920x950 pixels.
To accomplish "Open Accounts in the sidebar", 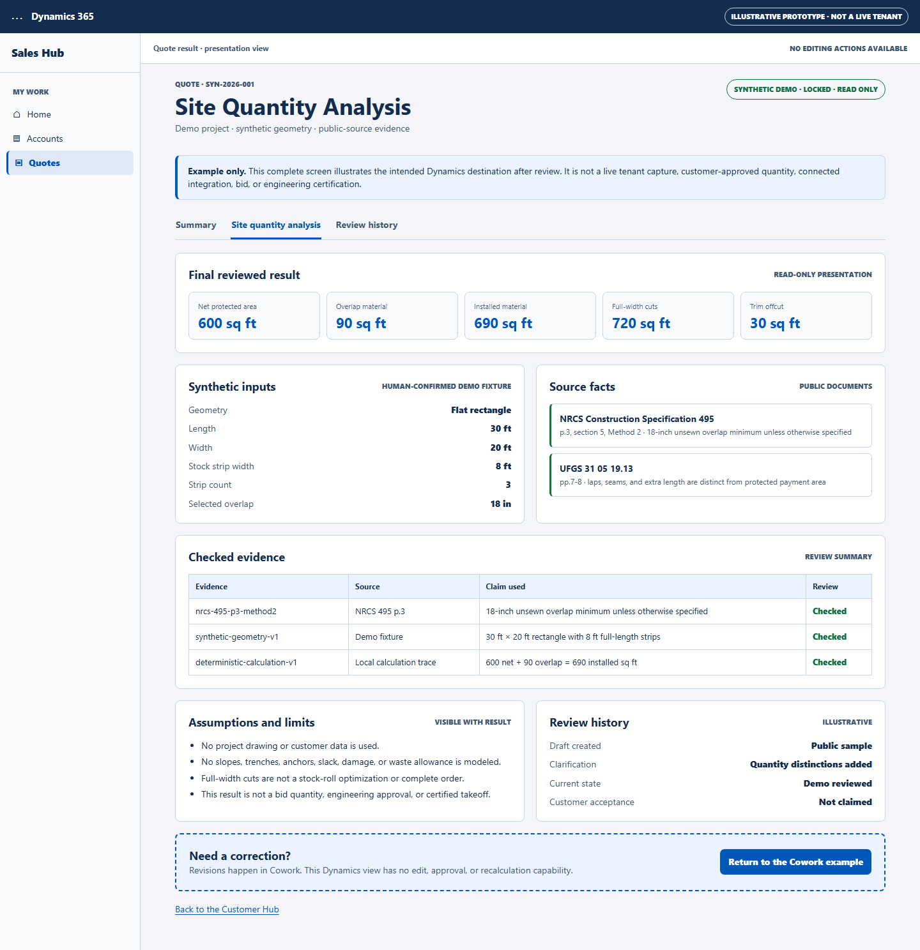I will click(70, 139).
